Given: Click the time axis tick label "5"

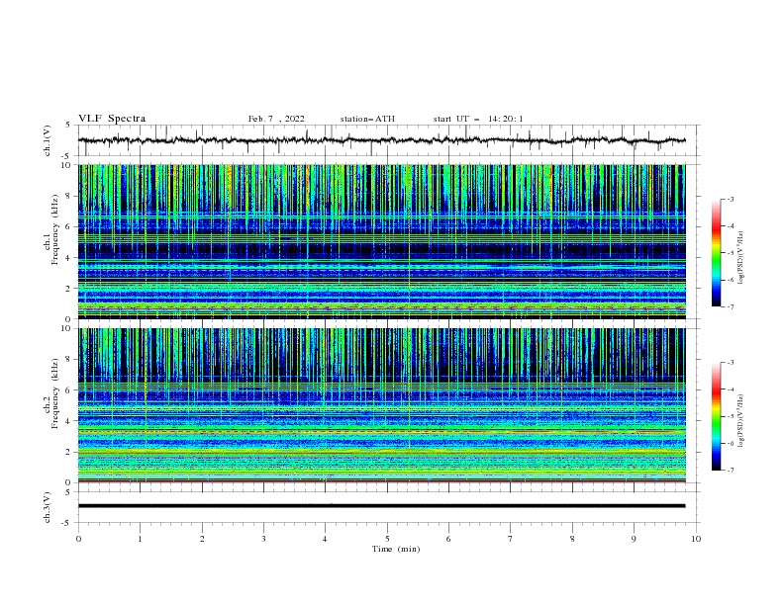Looking at the screenshot, I should 387,539.
